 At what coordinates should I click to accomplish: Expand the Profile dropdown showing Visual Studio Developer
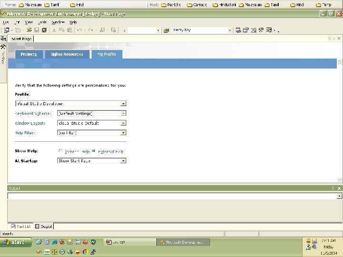(123, 104)
